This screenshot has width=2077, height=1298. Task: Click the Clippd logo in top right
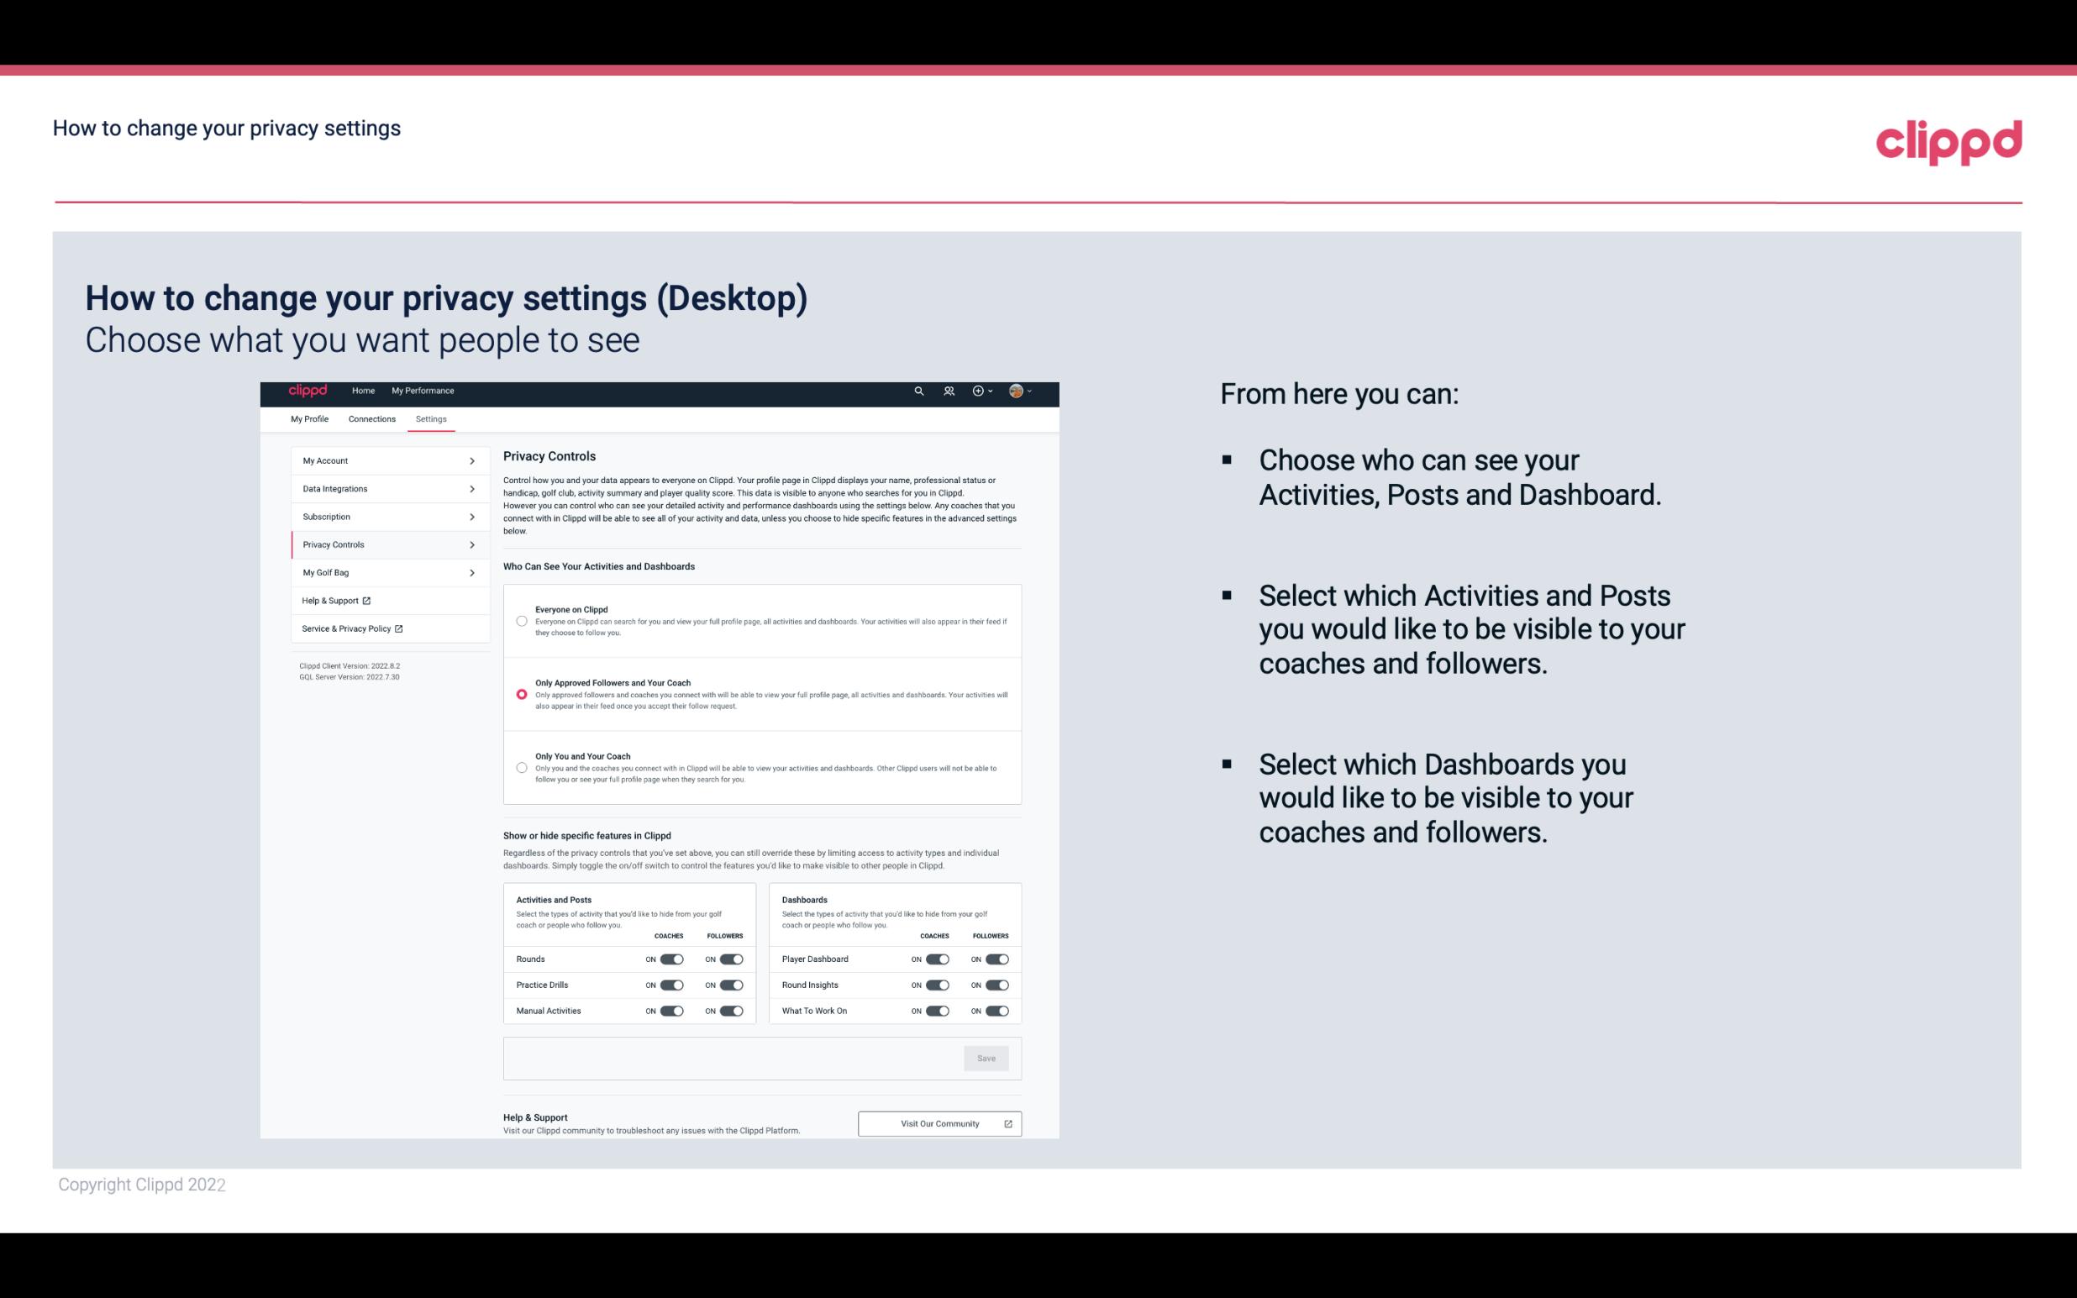(1948, 140)
